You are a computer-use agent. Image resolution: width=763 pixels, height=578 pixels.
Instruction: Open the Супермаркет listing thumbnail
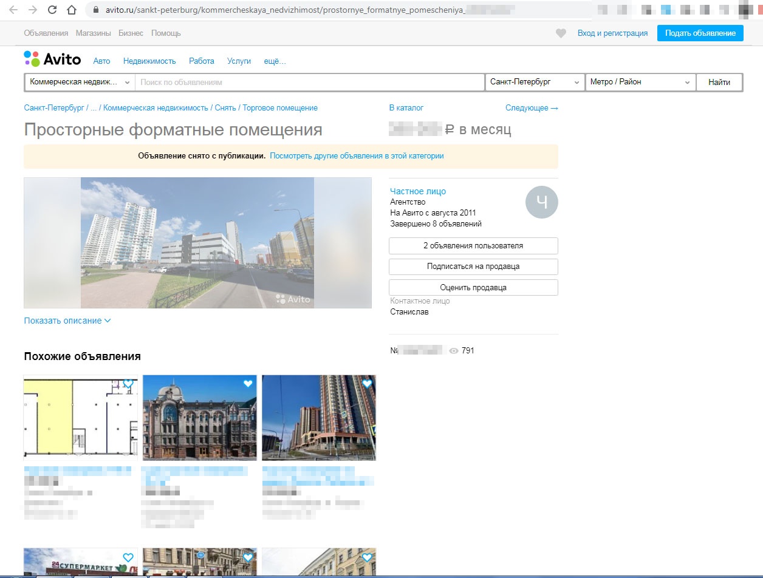[80, 563]
